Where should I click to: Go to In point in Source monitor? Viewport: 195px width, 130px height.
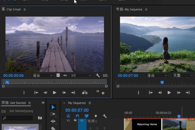[x=36, y=93]
